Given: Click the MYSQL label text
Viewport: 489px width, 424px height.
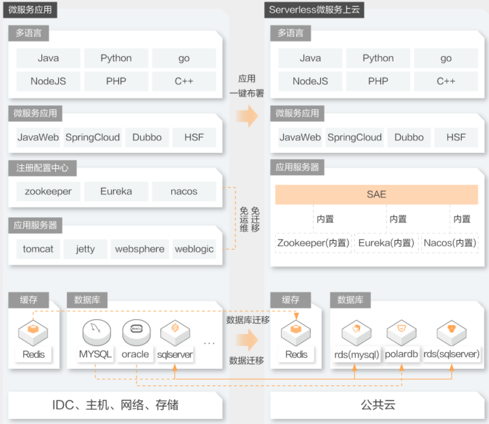Looking at the screenshot, I should 95,354.
